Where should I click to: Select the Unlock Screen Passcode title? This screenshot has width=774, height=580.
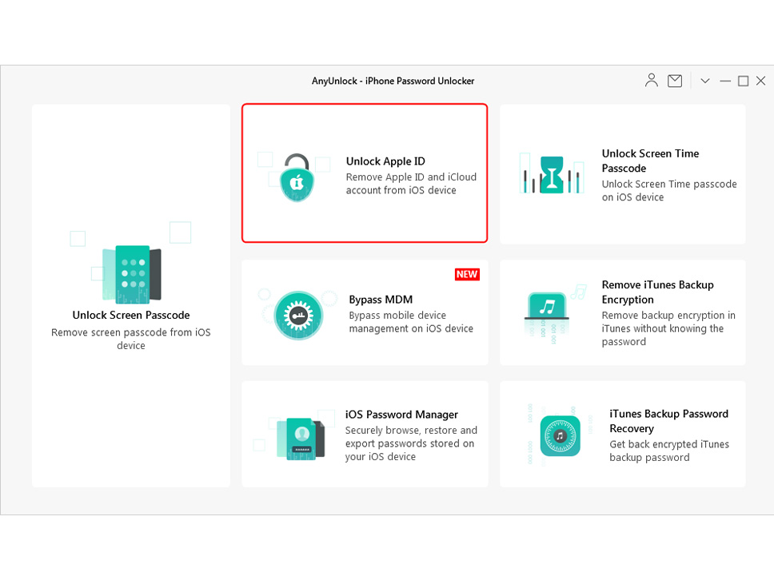131,315
